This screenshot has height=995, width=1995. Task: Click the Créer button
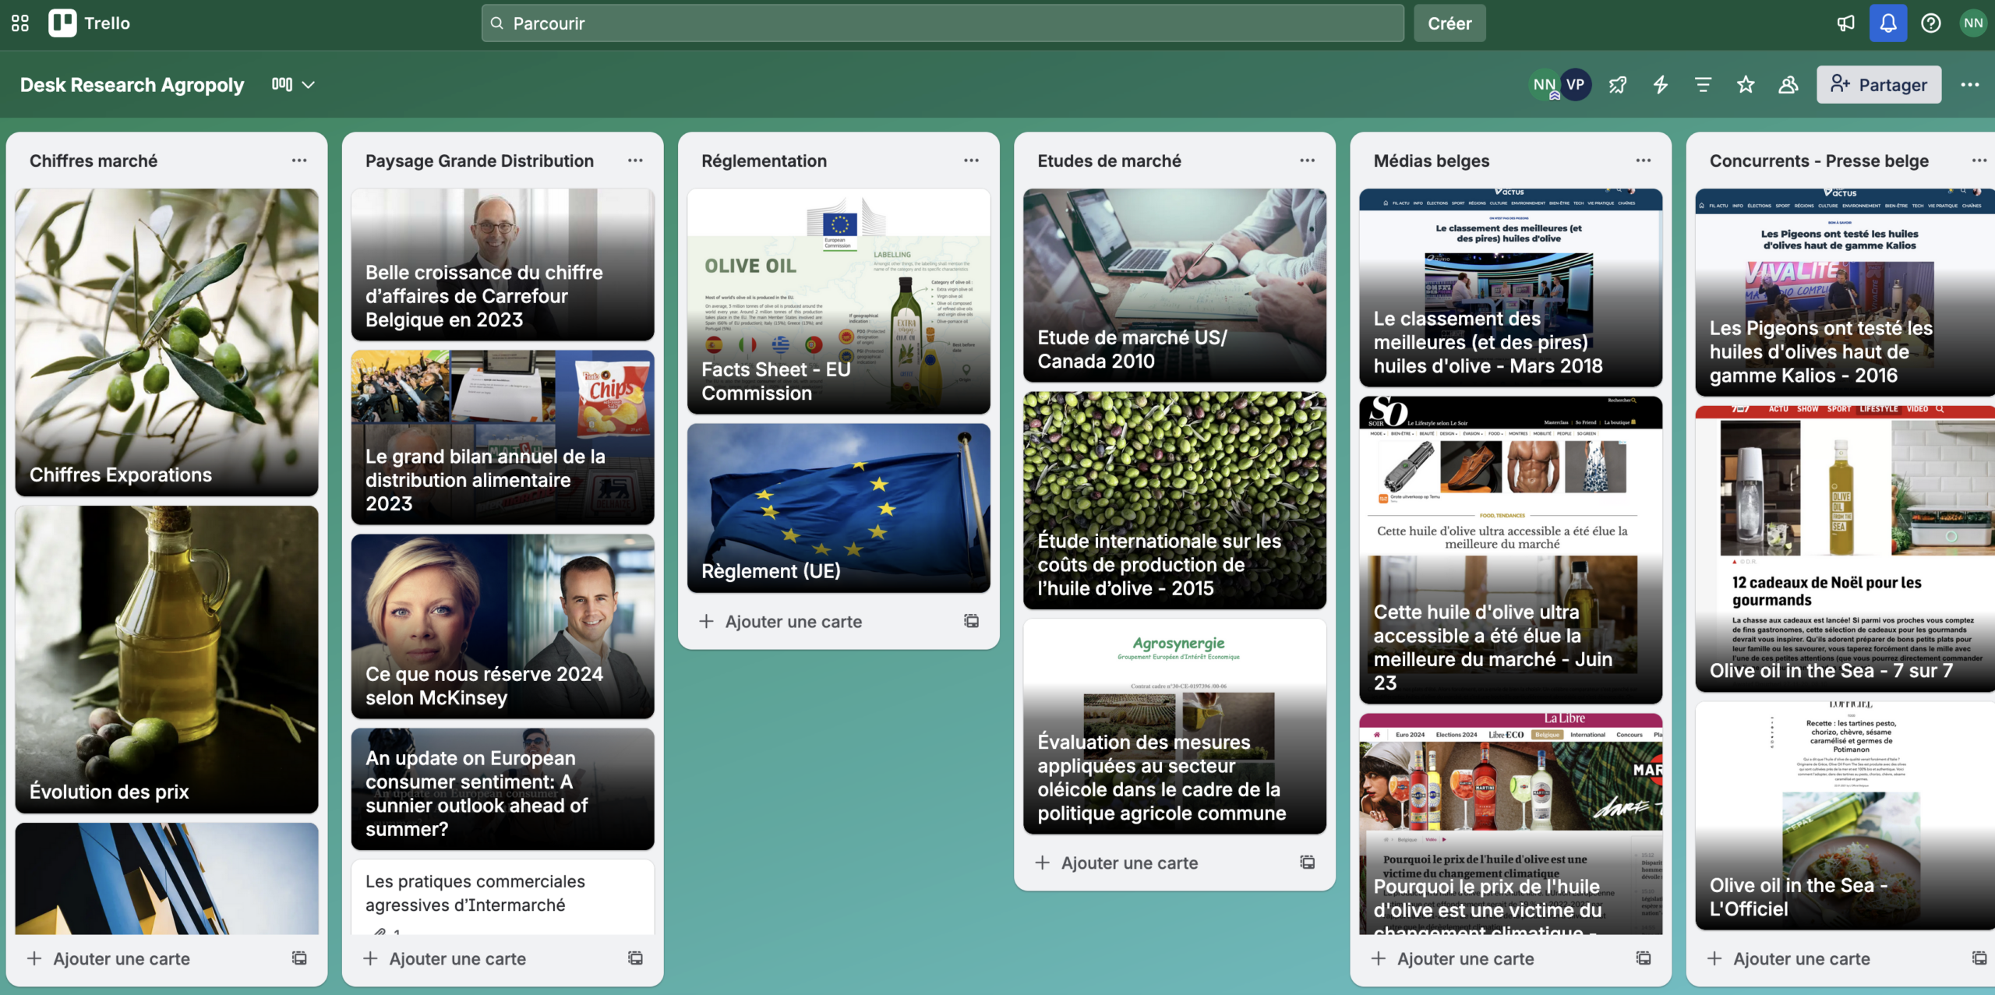click(x=1449, y=23)
